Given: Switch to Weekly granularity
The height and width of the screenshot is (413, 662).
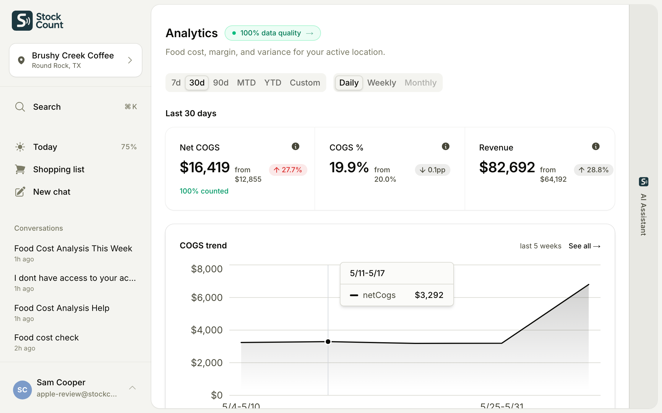Looking at the screenshot, I should point(382,83).
